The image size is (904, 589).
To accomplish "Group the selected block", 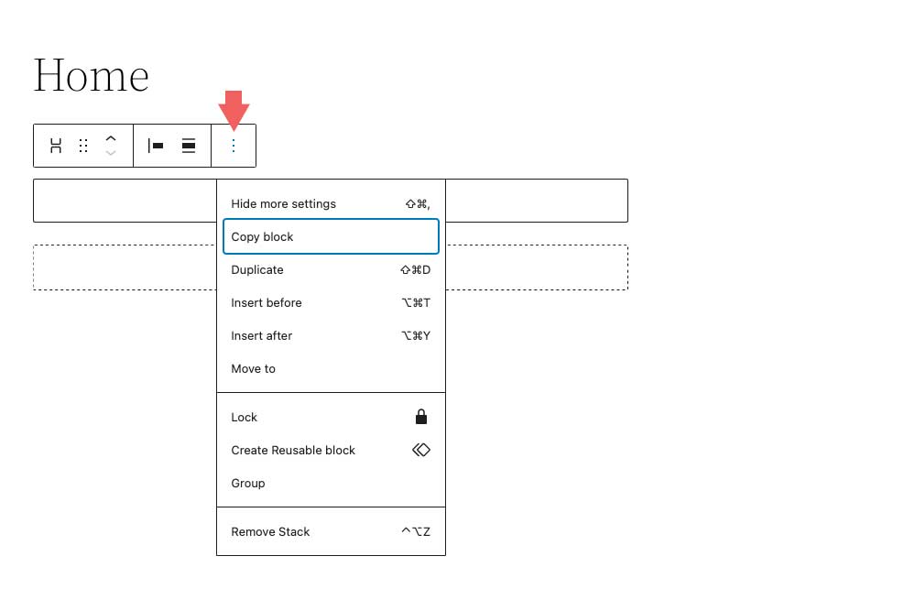I will [x=246, y=483].
